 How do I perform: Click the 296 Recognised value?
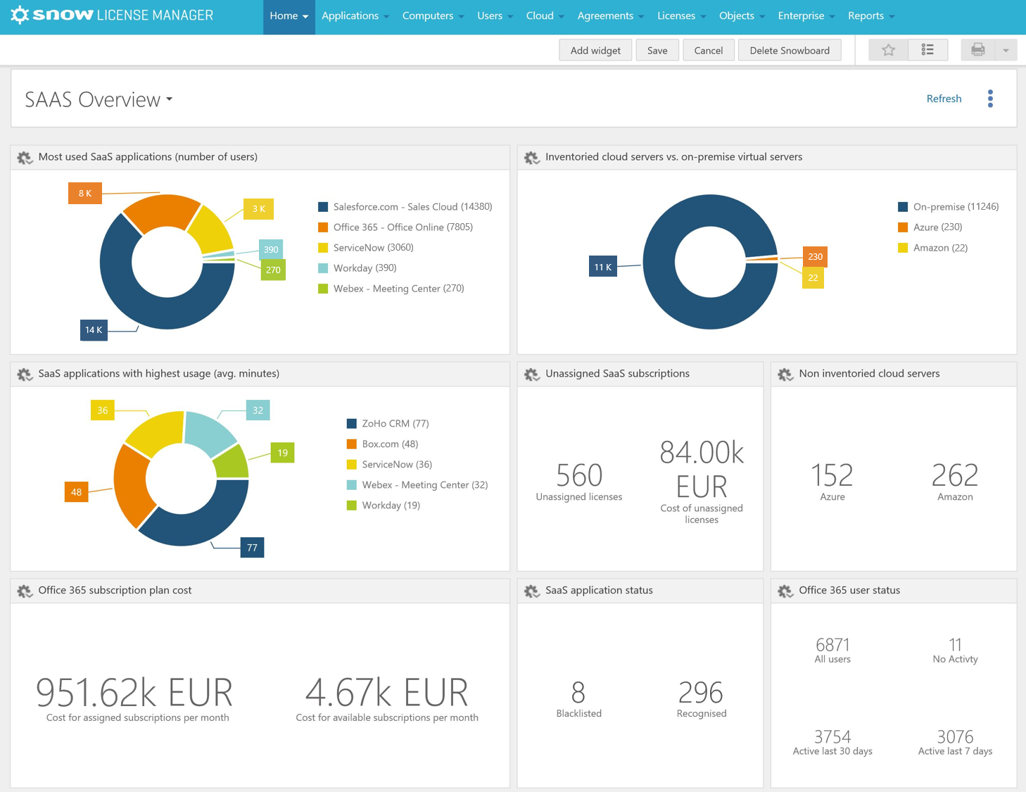tap(701, 693)
